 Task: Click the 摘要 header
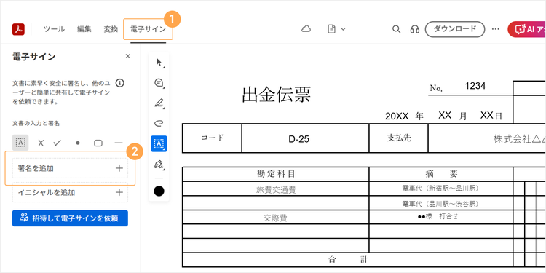click(x=441, y=174)
